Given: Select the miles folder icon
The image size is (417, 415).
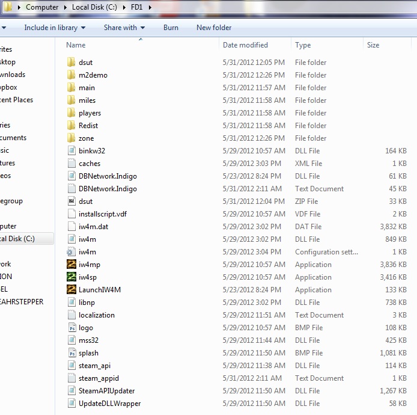Looking at the screenshot, I should [71, 100].
